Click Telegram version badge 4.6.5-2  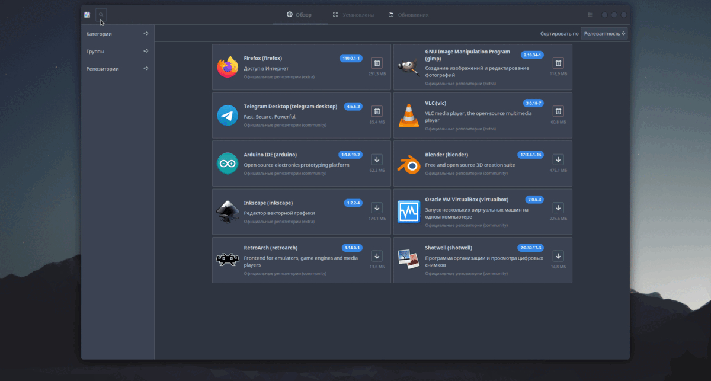353,107
